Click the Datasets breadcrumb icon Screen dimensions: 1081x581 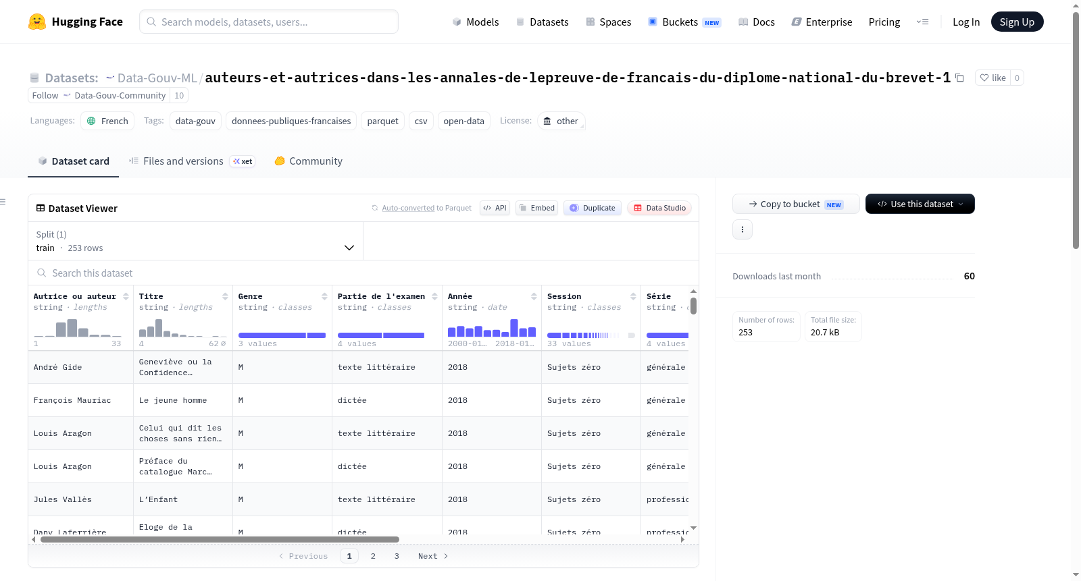pos(34,78)
